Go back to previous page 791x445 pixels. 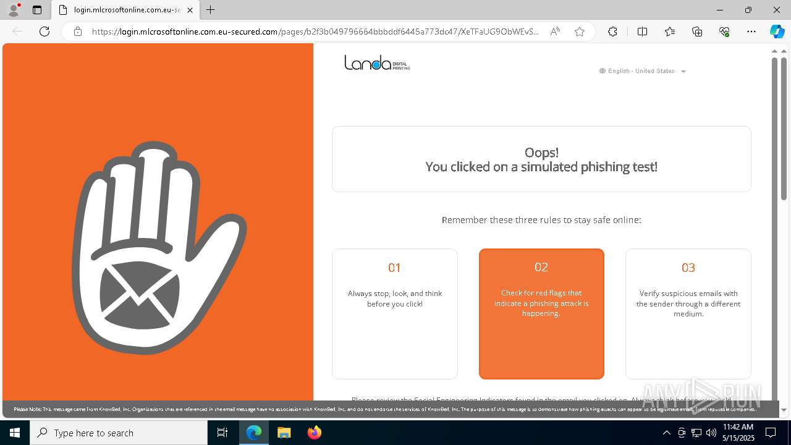pos(17,32)
